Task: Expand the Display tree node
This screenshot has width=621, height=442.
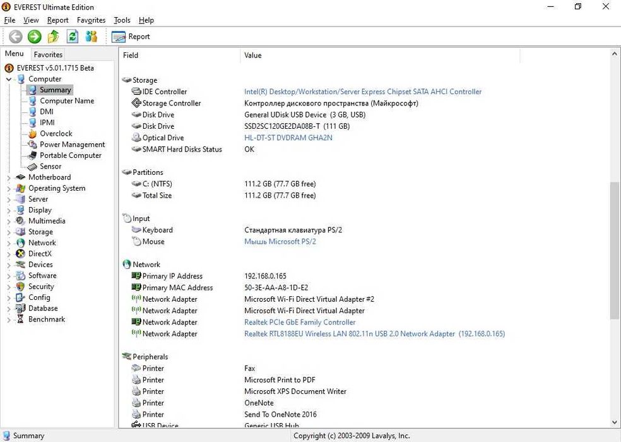Action: click(x=9, y=210)
